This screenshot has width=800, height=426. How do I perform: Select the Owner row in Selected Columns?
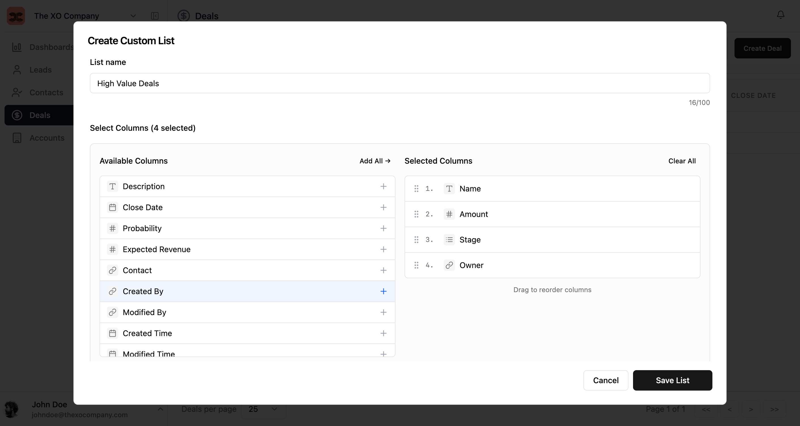552,265
